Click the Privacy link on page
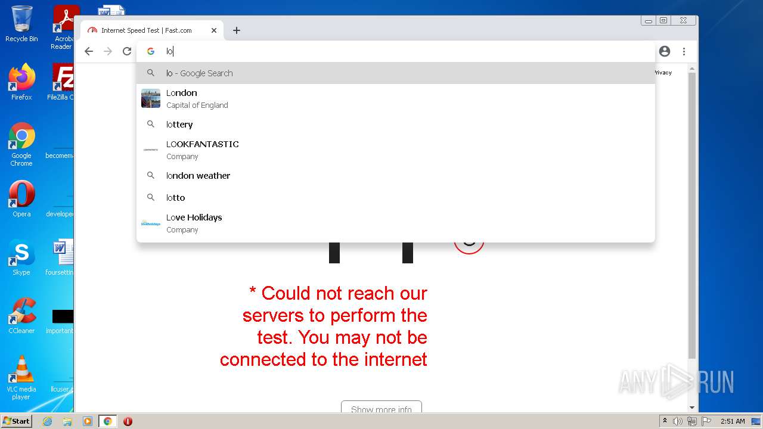 663,73
